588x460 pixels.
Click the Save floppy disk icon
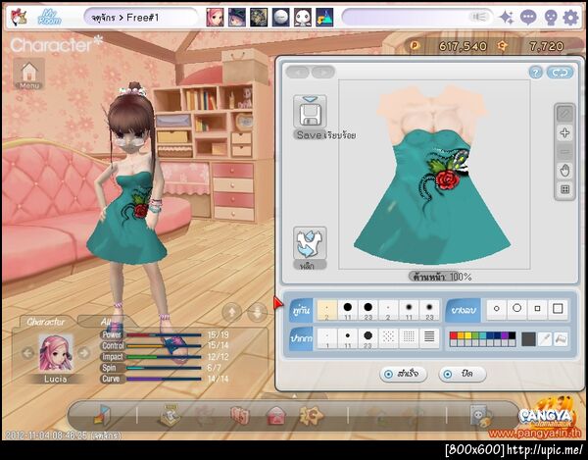click(310, 112)
